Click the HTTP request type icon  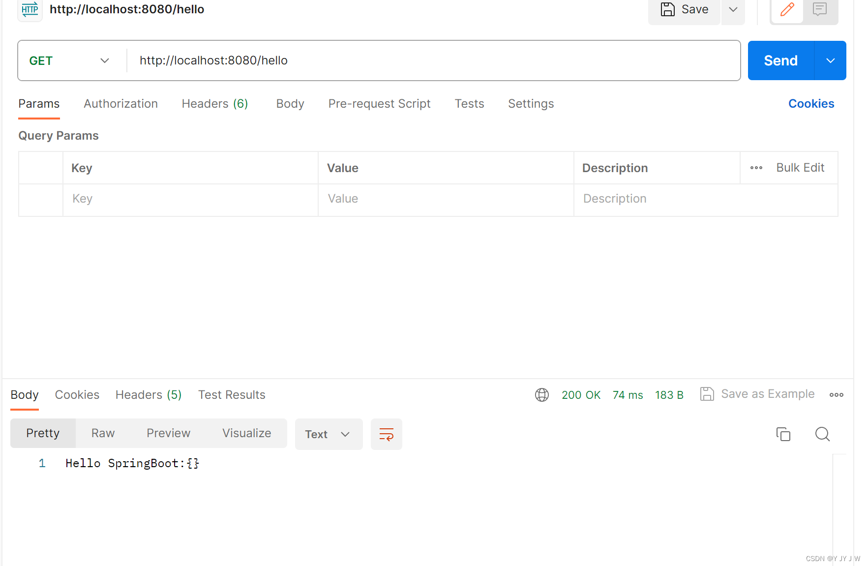click(x=30, y=9)
